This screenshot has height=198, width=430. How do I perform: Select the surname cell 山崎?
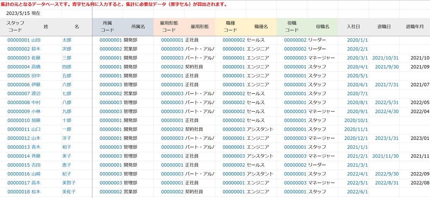36,174
